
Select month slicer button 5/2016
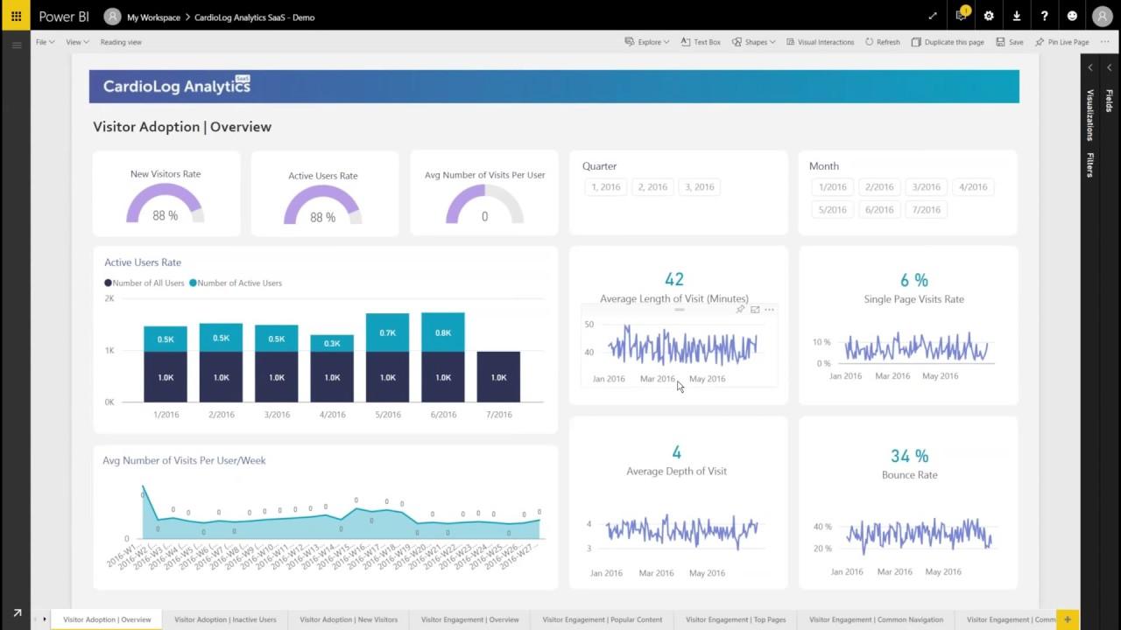tap(832, 209)
